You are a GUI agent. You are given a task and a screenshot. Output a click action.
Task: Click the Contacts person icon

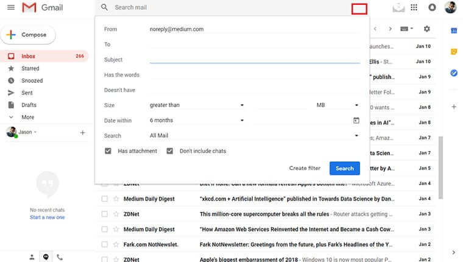(x=32, y=257)
